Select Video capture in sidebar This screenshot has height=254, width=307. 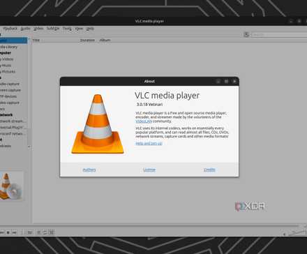[x=10, y=103]
